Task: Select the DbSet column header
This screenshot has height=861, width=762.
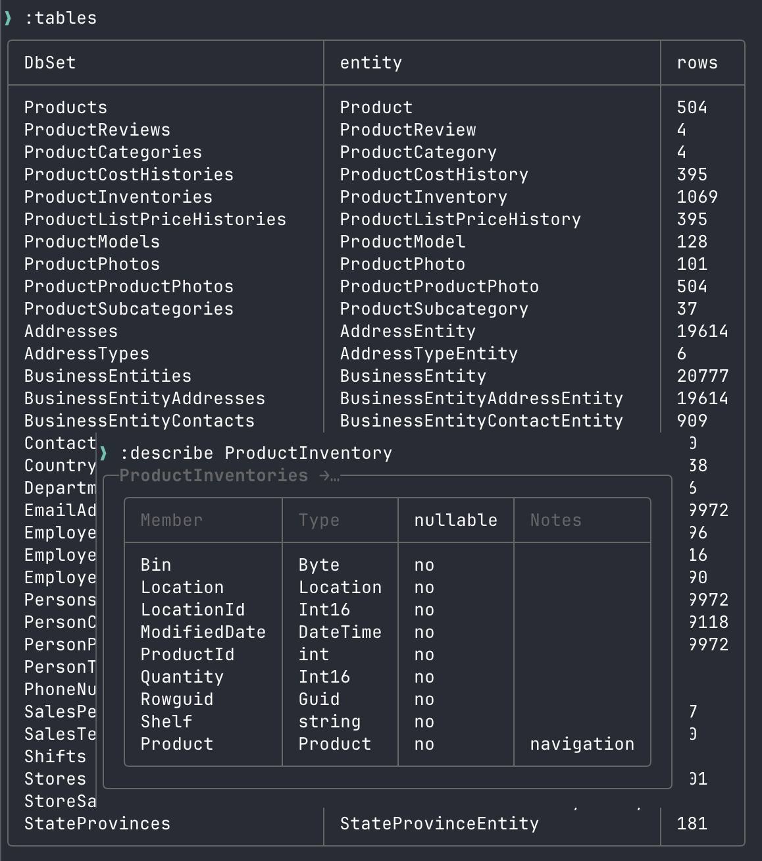Action: click(50, 63)
